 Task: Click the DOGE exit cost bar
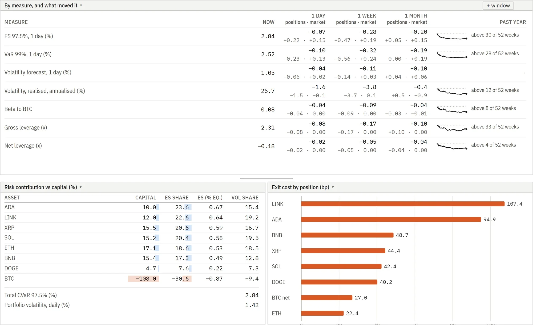tap(339, 282)
